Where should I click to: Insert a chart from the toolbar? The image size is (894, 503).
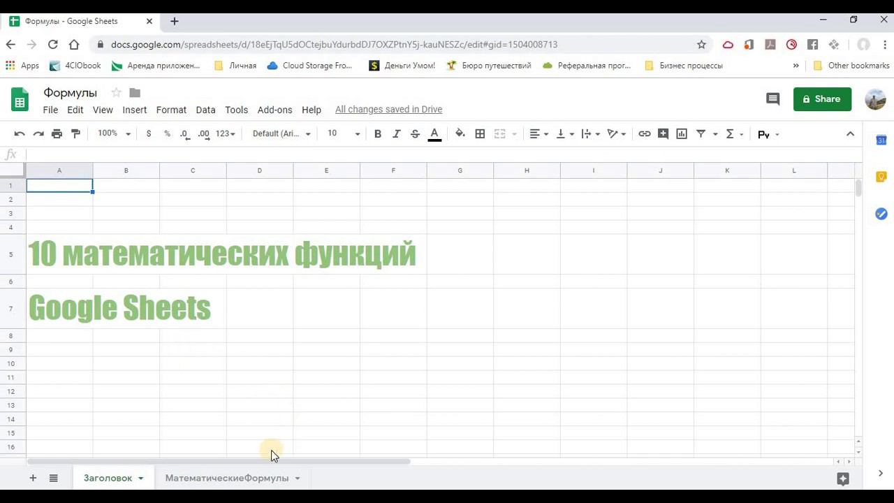coord(682,133)
